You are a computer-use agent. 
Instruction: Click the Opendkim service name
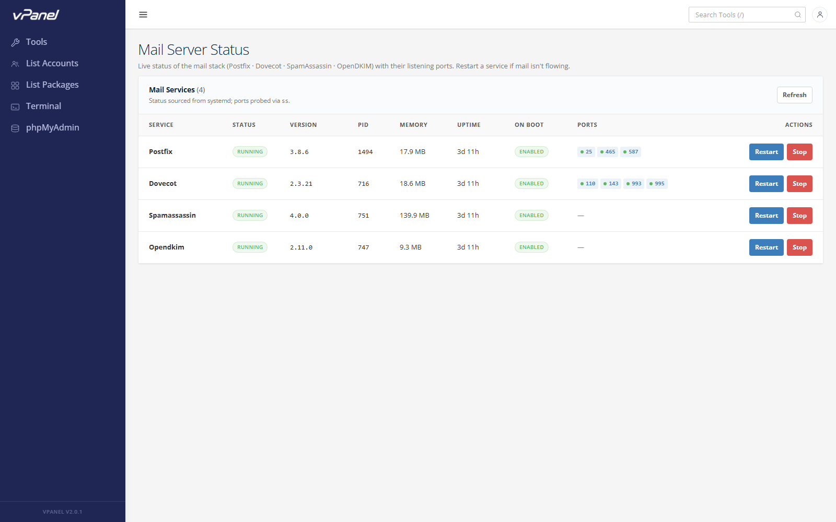tap(166, 247)
